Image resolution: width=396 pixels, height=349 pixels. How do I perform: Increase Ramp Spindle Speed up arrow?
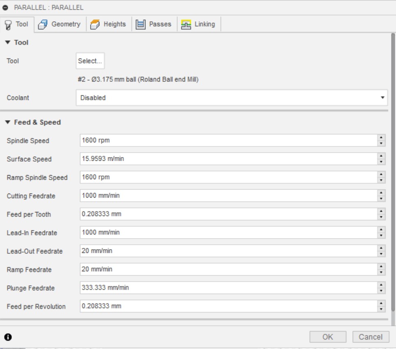pos(381,174)
